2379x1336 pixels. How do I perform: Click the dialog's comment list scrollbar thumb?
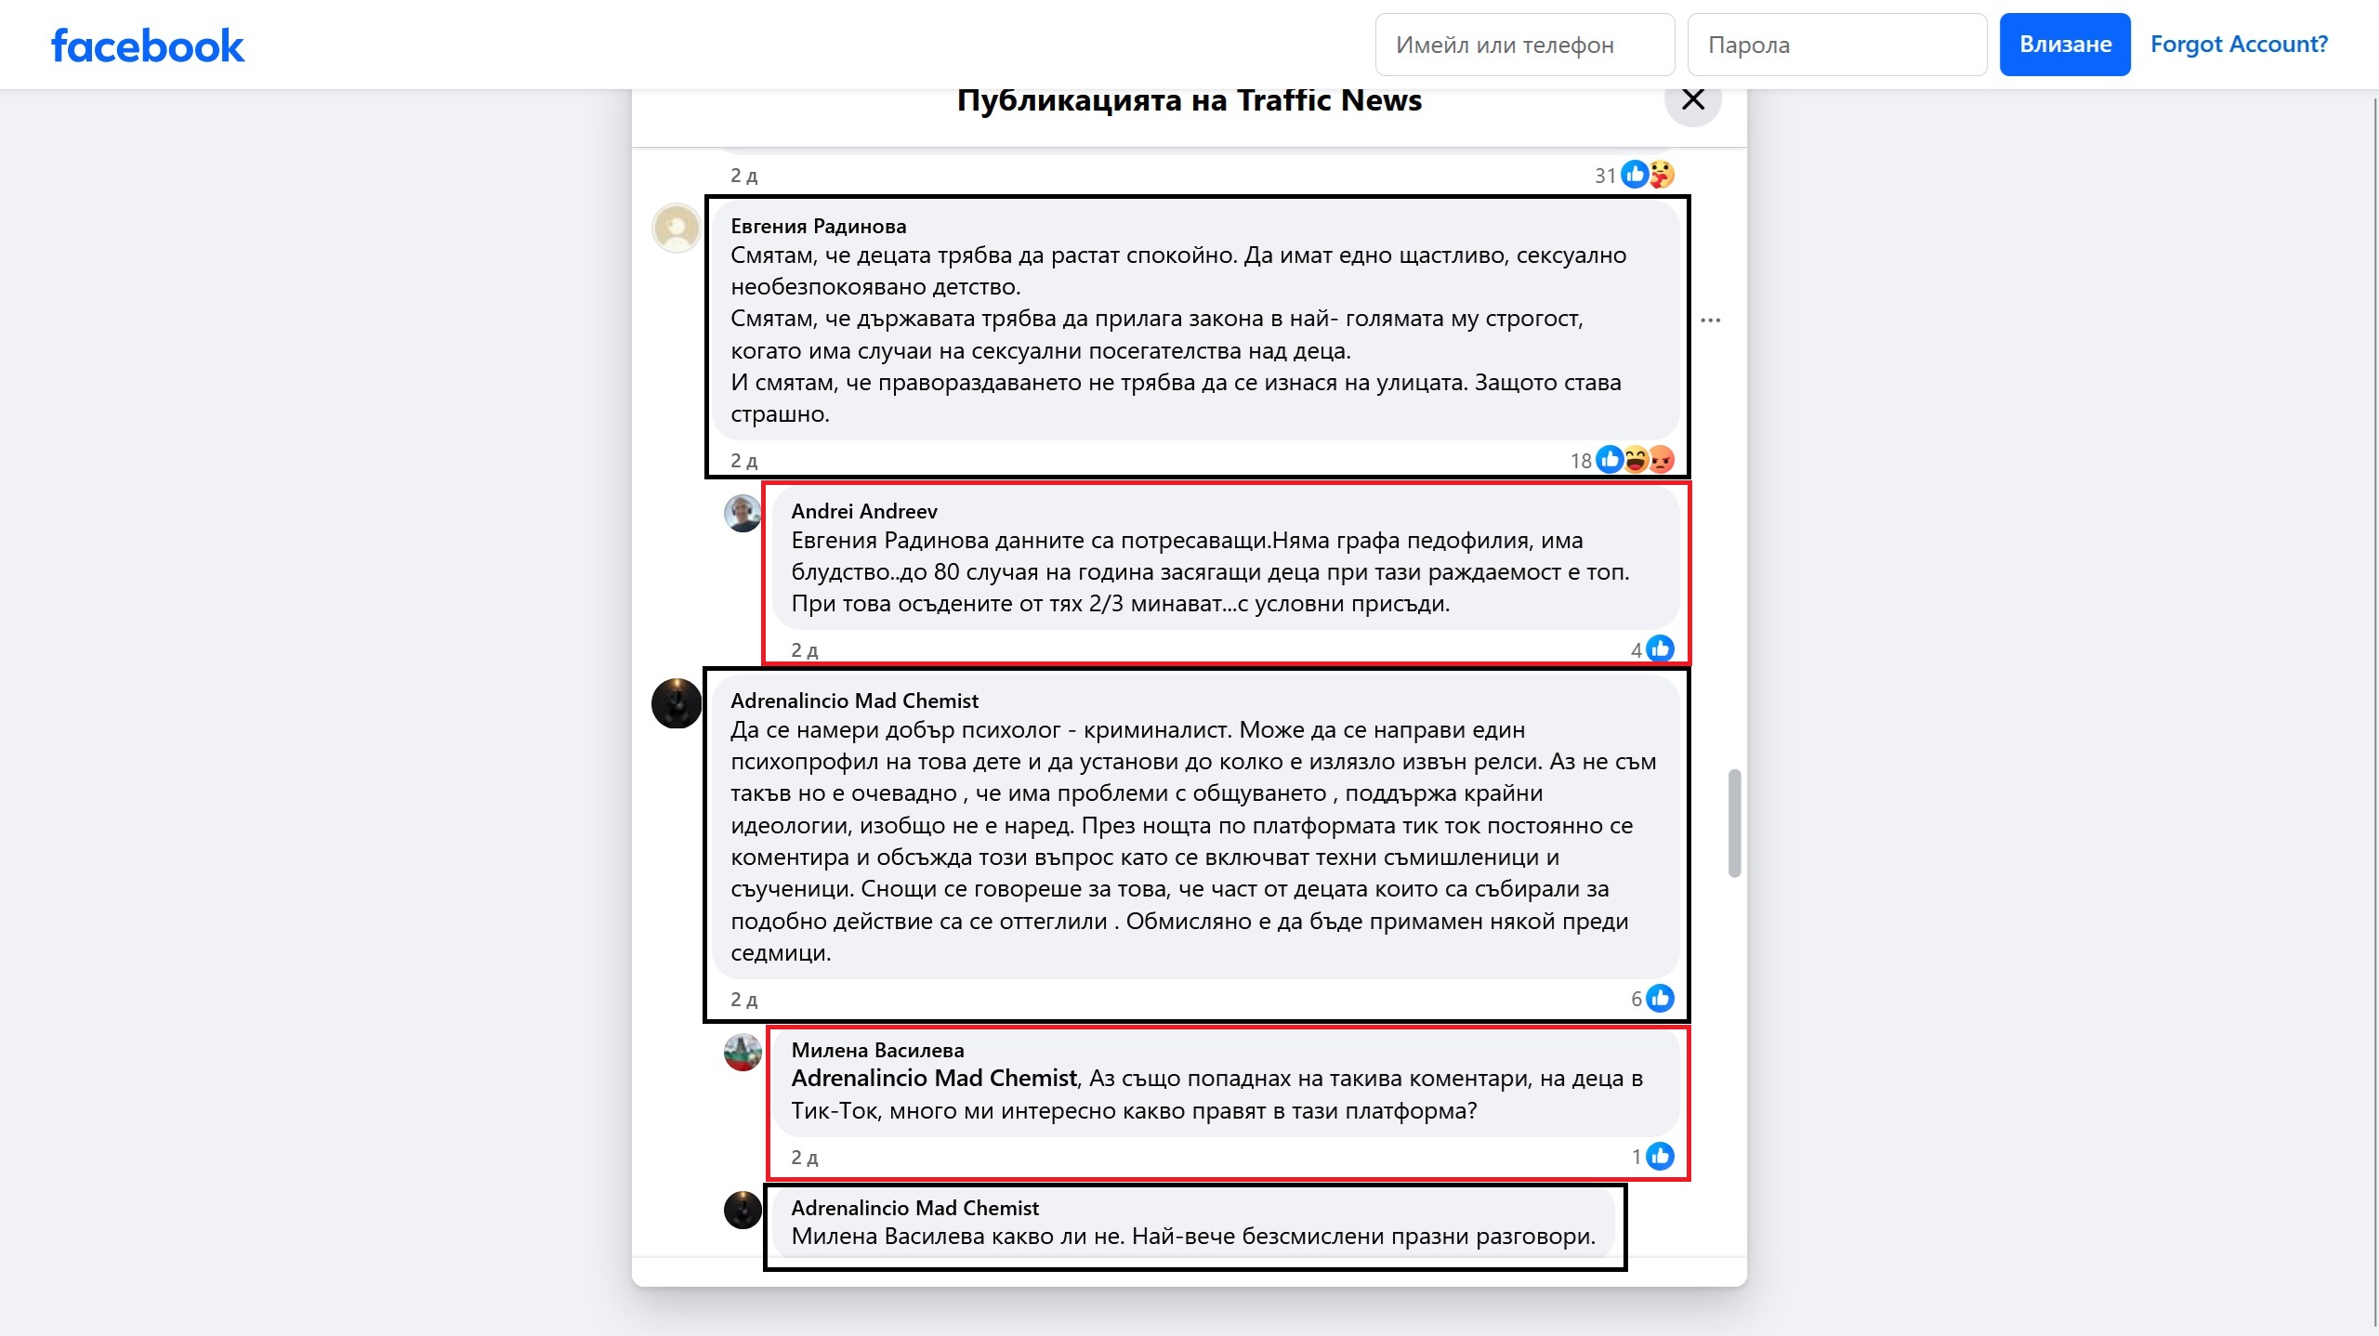(1734, 822)
